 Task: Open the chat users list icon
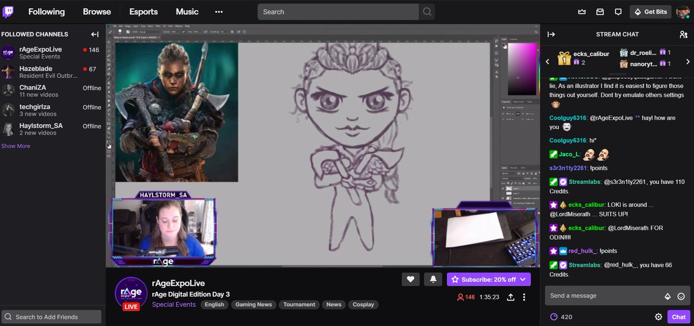(684, 34)
